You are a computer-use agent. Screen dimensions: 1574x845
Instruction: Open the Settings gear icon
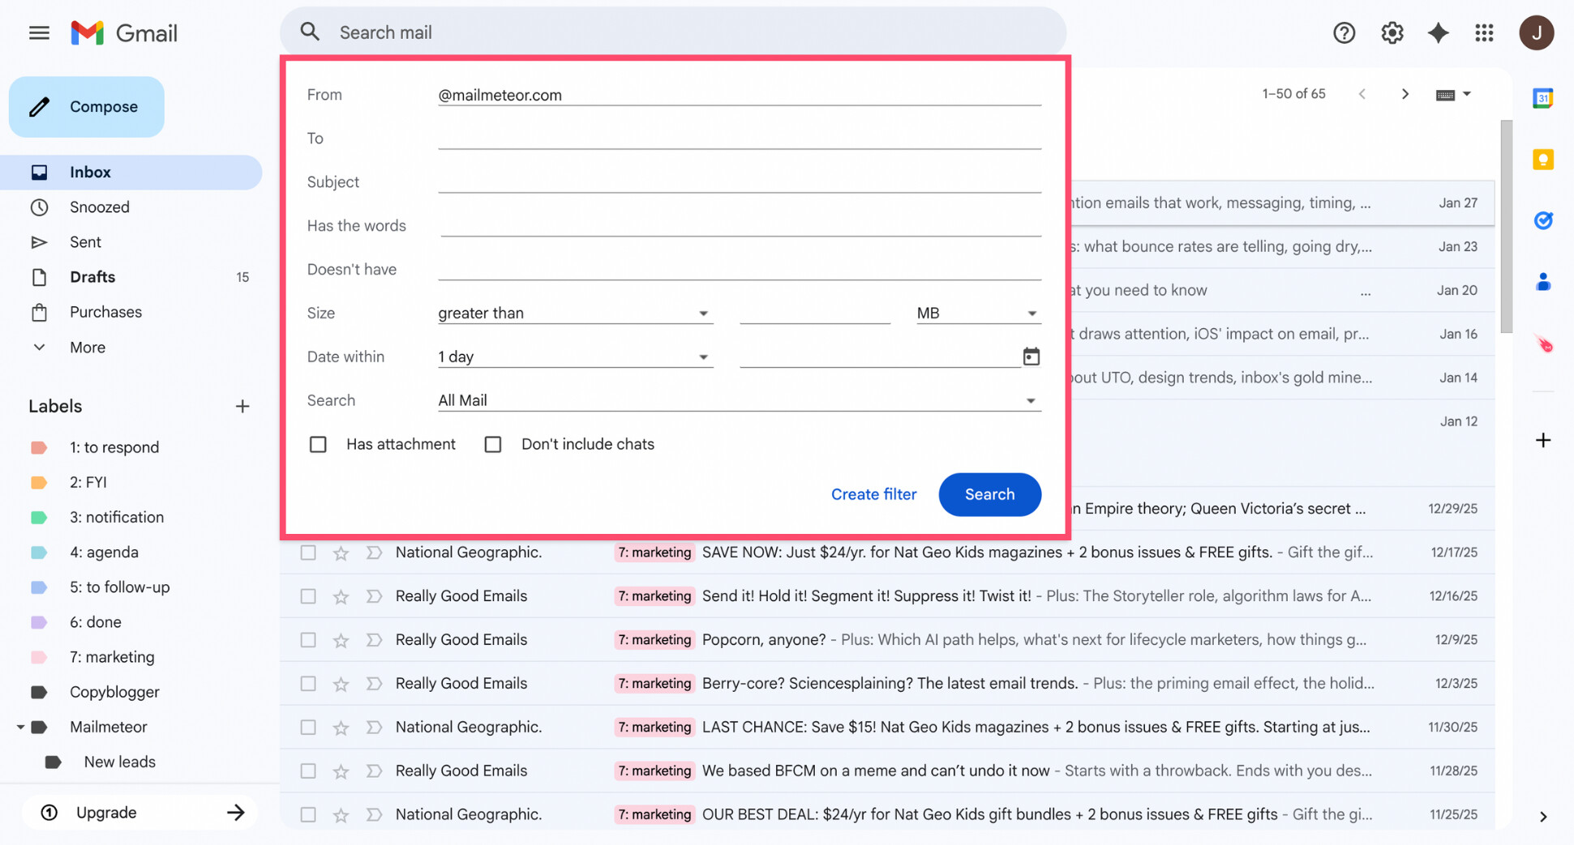1392,32
